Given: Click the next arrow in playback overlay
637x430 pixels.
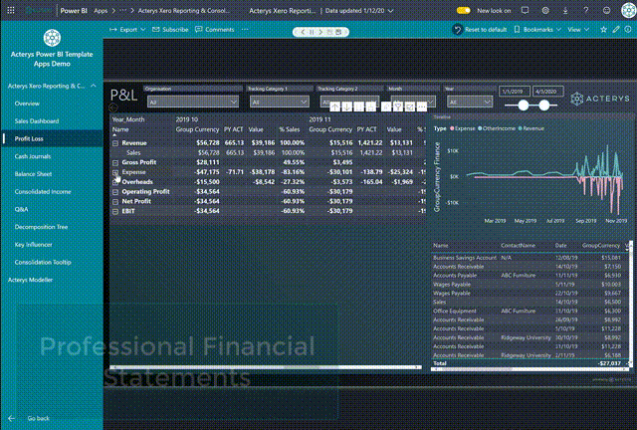Looking at the screenshot, I should 320,32.
